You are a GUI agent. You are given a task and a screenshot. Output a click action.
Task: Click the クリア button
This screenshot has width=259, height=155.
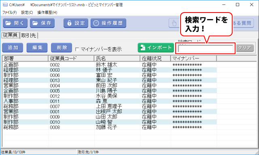click(x=245, y=48)
